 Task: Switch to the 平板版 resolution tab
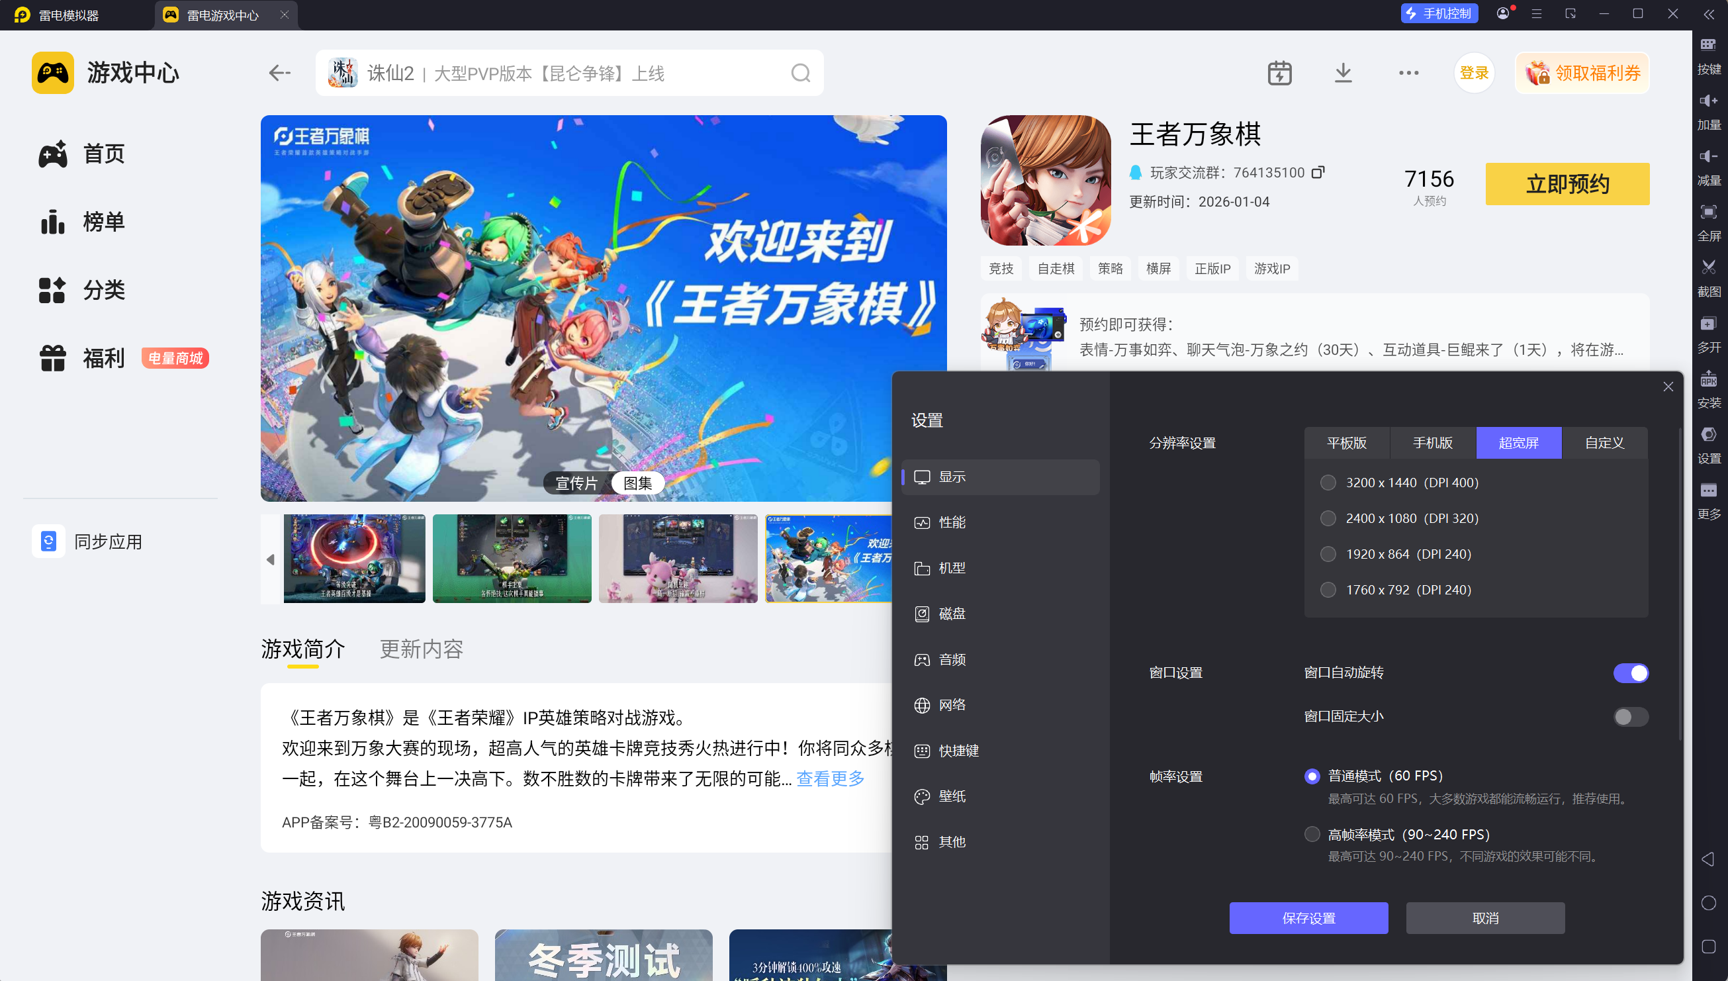1346,443
